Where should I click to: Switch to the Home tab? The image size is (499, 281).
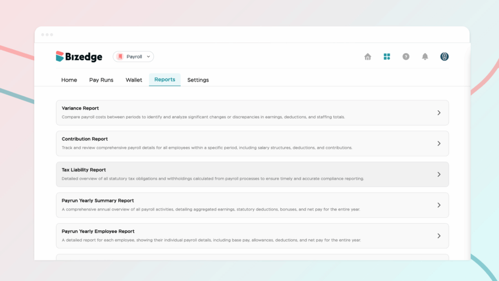click(x=69, y=80)
